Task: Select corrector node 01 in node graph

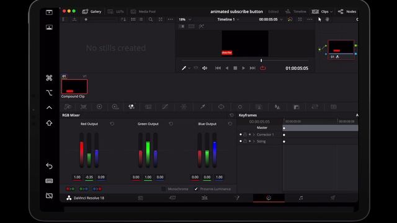Action: click(x=341, y=50)
